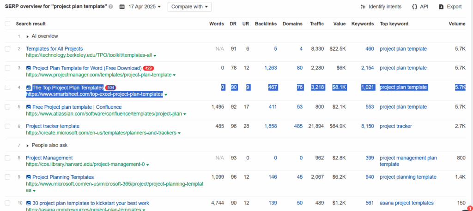
Task: Check the box for The Top Project Plan Templates
Action: point(7,88)
